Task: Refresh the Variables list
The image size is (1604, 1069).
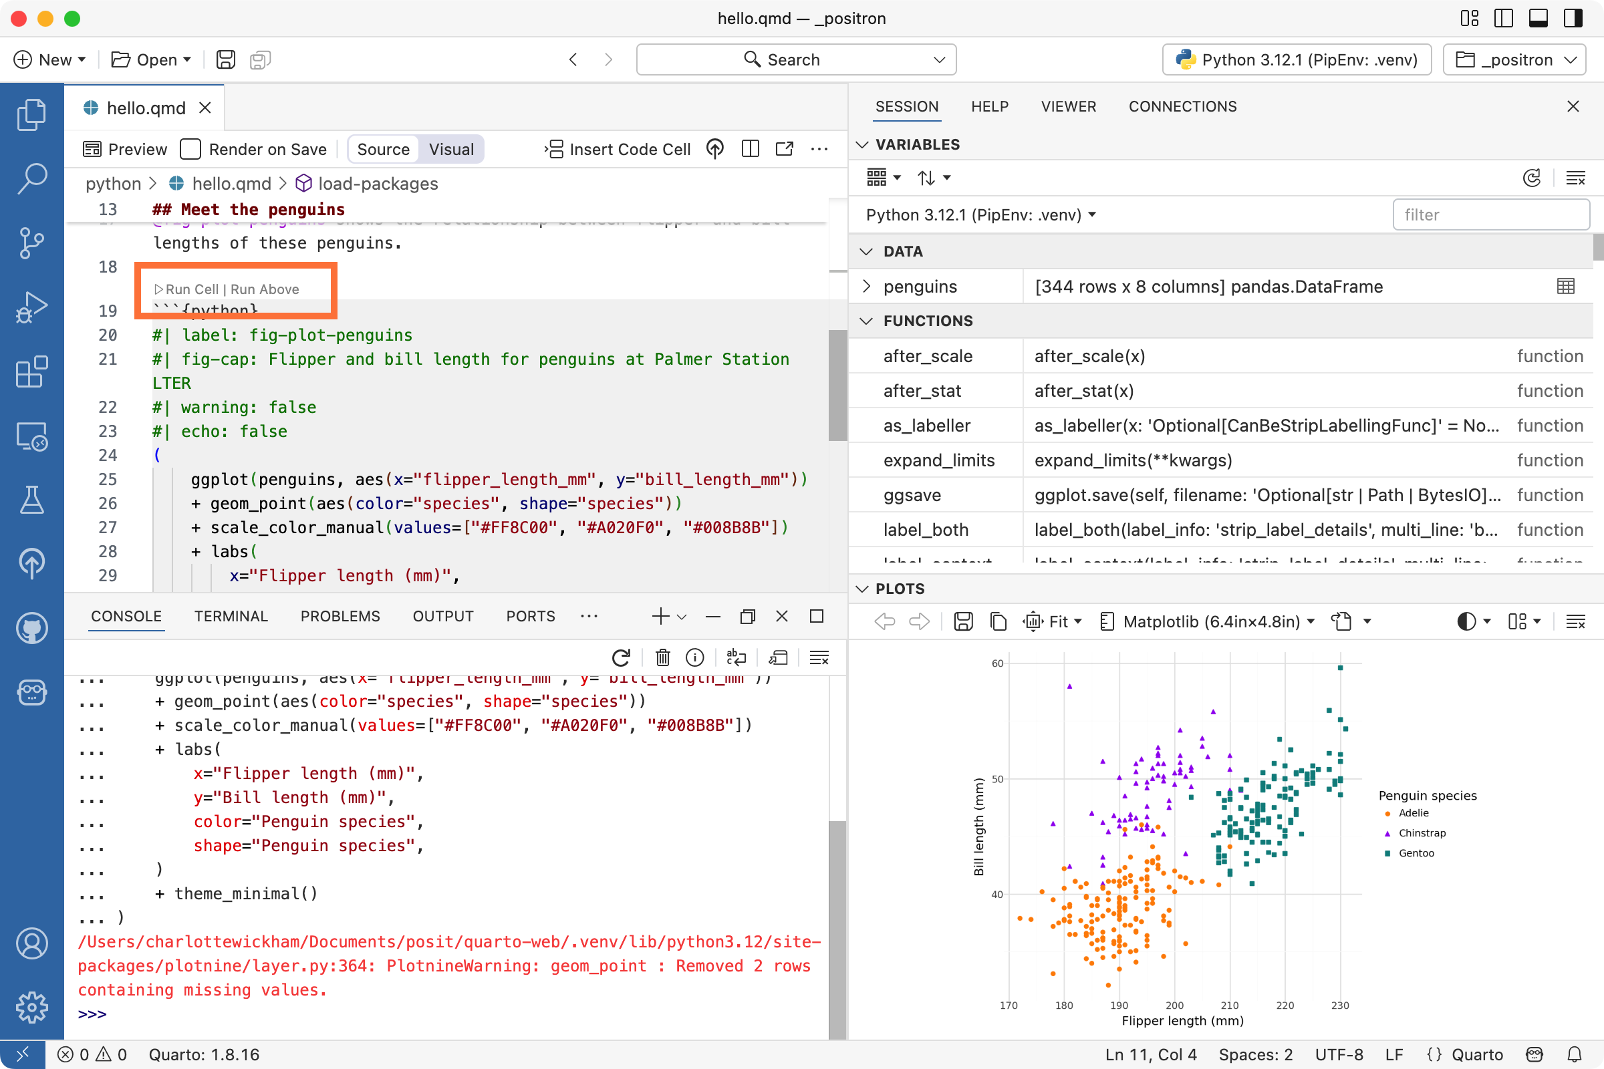Action: 1532,178
